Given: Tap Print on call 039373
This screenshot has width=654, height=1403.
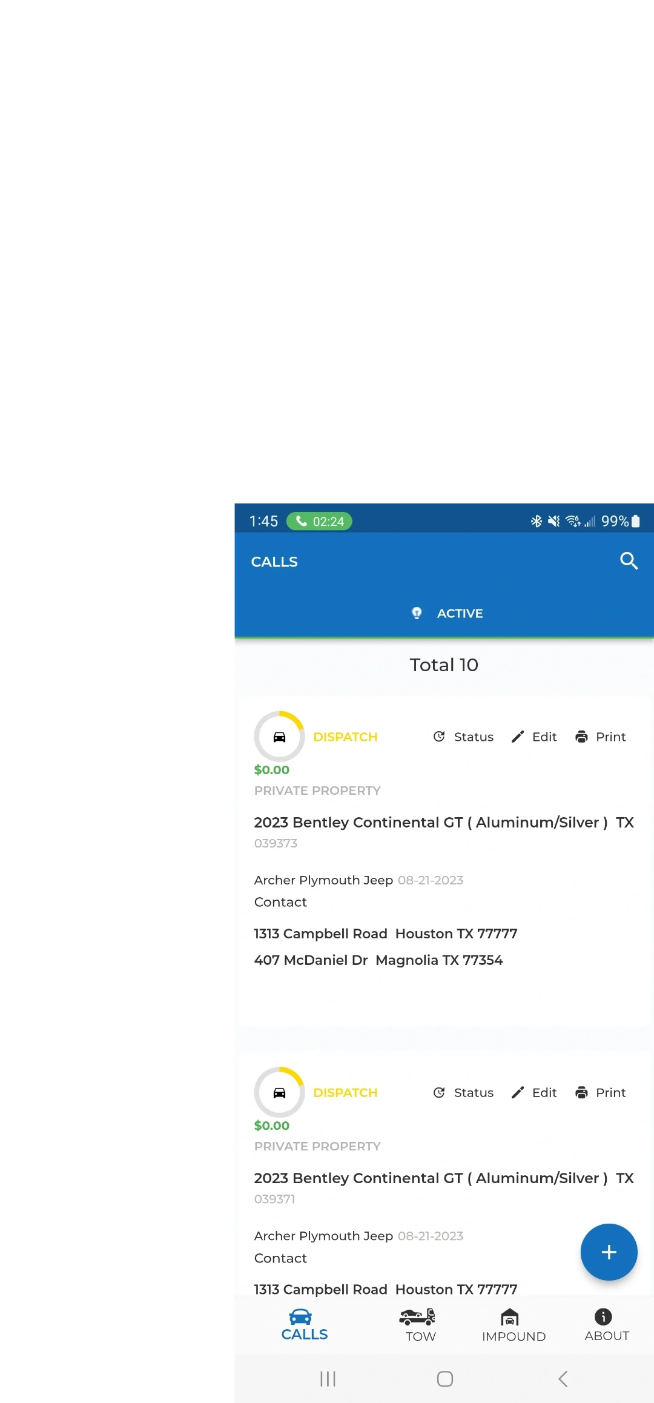Looking at the screenshot, I should pos(600,737).
